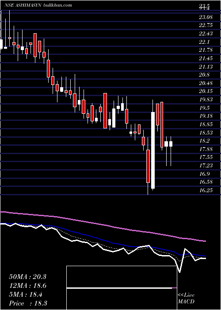Select the 21.13 price axis label

(x=206, y=66)
